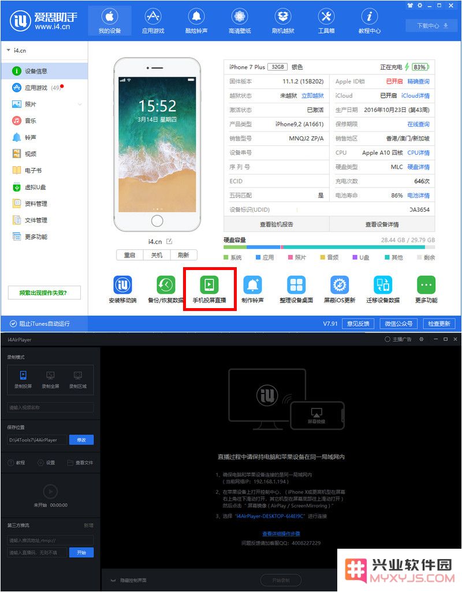Select 设备信息 in sidebar
The height and width of the screenshot is (592, 462).
click(x=44, y=71)
